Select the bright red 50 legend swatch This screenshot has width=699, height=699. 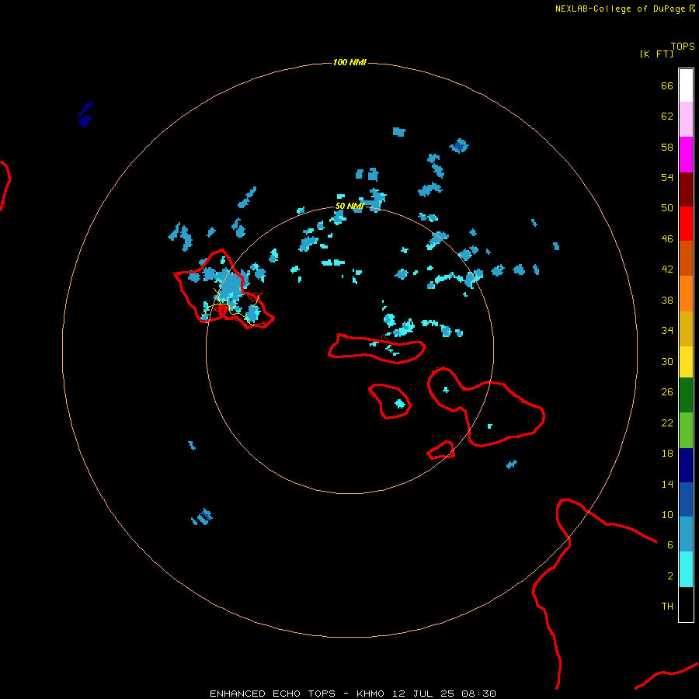(x=686, y=224)
